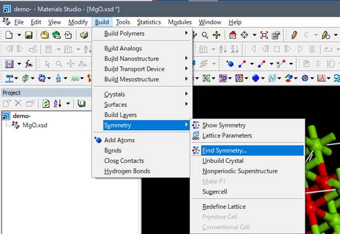Screen dimensions: 340x234
Task: Choose Find Symmetry... from submenu
Action: (x=247, y=151)
